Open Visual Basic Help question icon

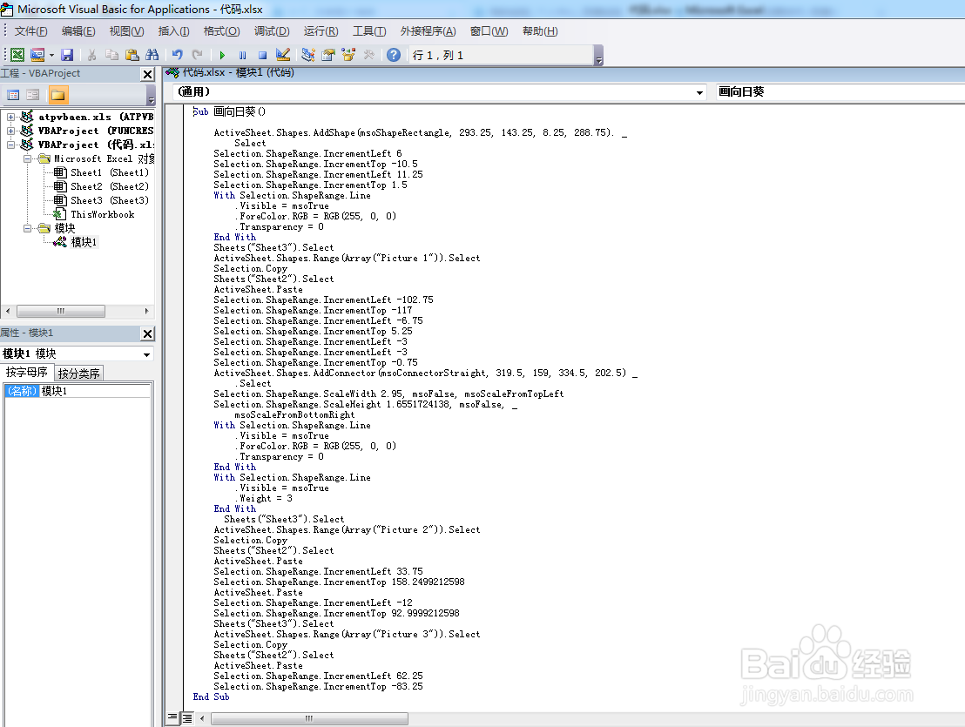click(x=394, y=55)
